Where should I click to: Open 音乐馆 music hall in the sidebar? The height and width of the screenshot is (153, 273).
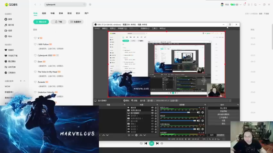point(9,25)
